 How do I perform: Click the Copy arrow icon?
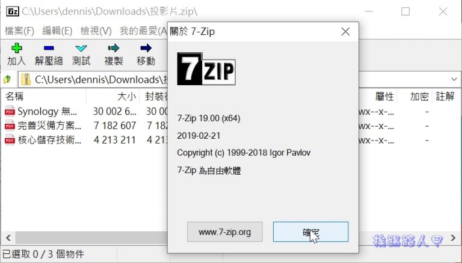pos(113,48)
